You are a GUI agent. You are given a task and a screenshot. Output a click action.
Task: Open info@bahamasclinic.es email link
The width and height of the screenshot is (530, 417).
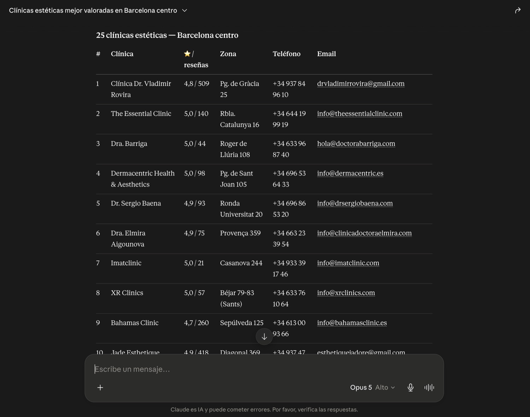pyautogui.click(x=352, y=323)
